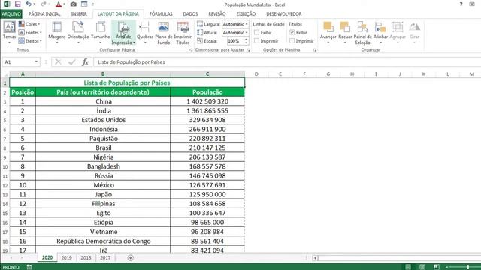Viewport: 481px width, 270px height.
Task: Click the formula bar cancel X button
Action: pyautogui.click(x=58, y=61)
